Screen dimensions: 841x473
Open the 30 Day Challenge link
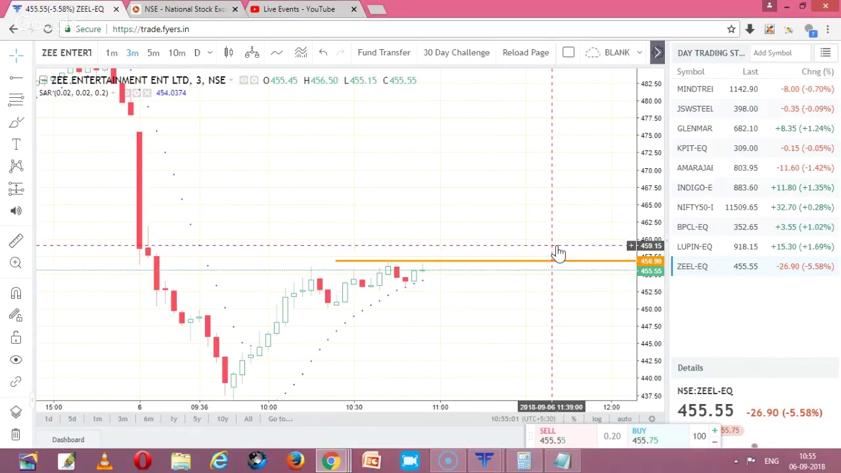pyautogui.click(x=457, y=53)
